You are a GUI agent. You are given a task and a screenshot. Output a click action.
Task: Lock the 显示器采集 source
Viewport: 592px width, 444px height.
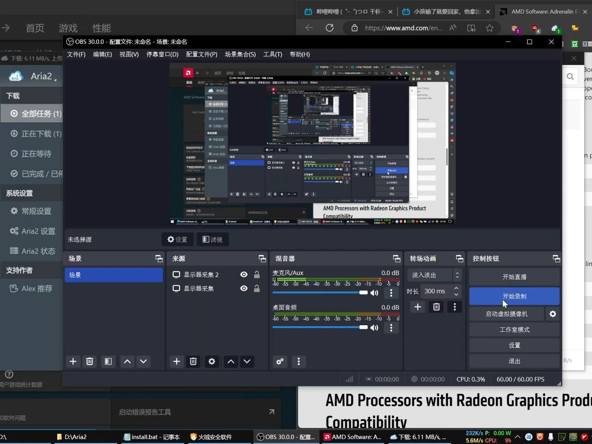[257, 288]
